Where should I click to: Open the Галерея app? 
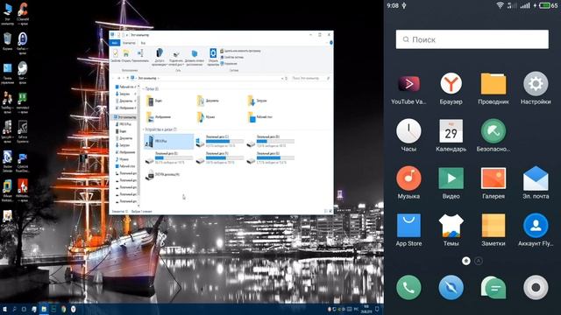click(x=494, y=178)
